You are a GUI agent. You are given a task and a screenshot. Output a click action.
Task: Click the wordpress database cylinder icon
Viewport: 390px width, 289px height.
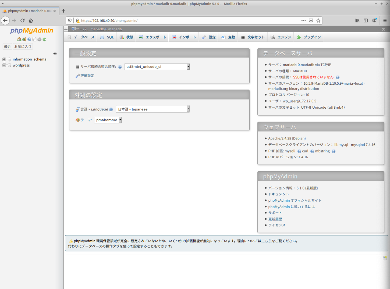pos(9,65)
